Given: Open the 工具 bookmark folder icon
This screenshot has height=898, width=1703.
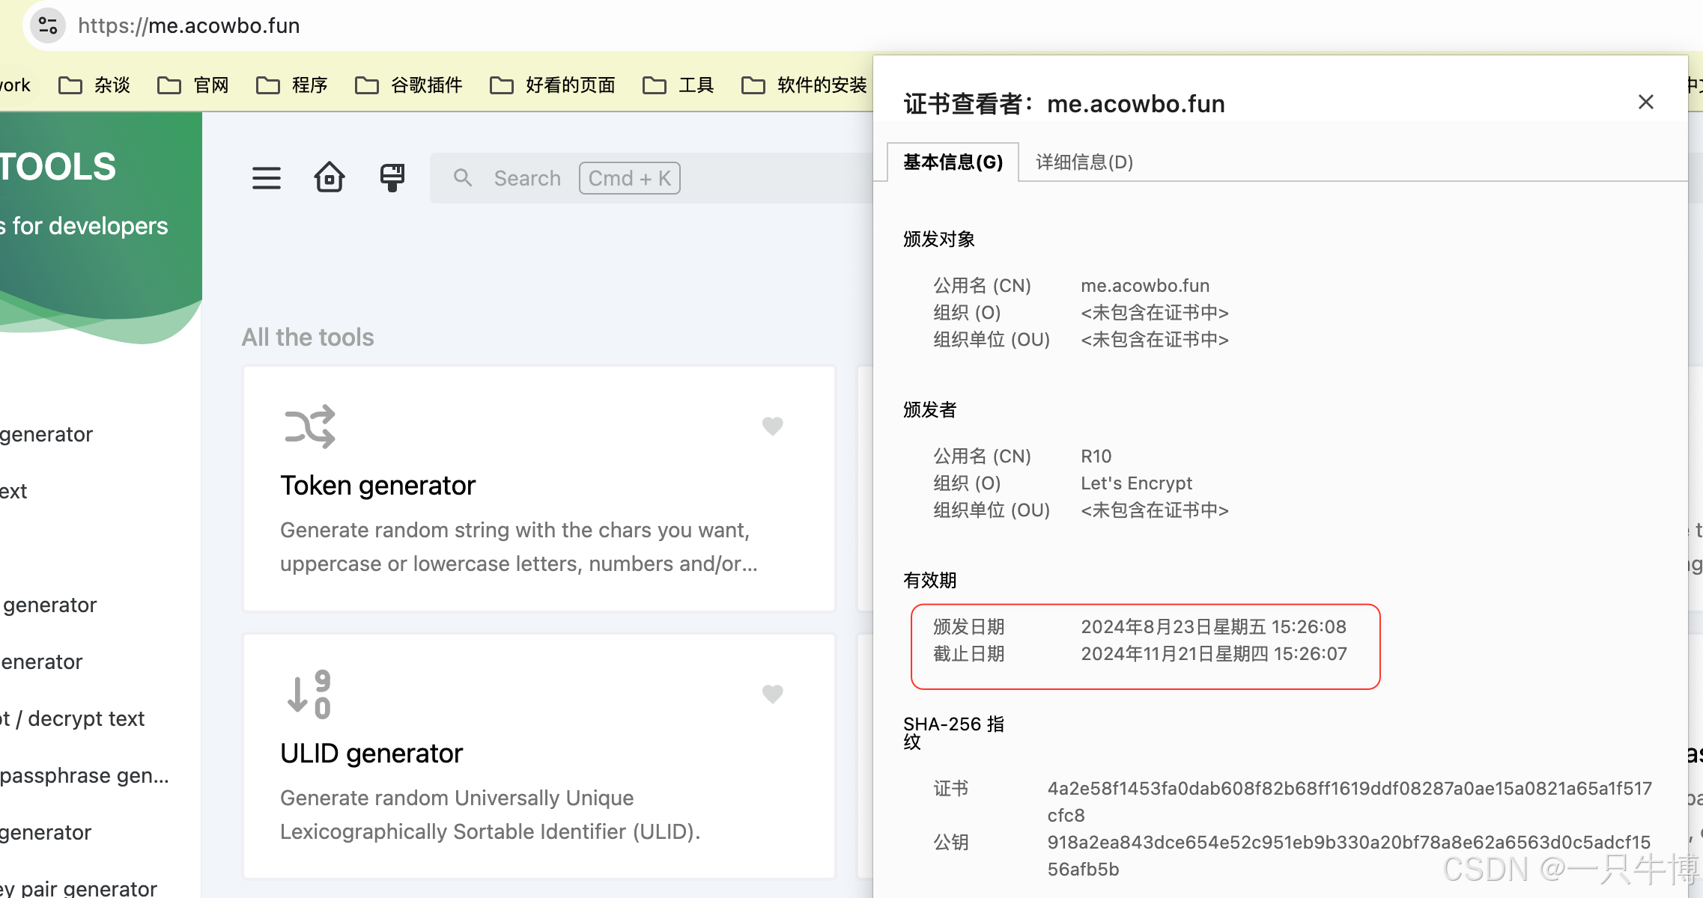Looking at the screenshot, I should pos(654,85).
